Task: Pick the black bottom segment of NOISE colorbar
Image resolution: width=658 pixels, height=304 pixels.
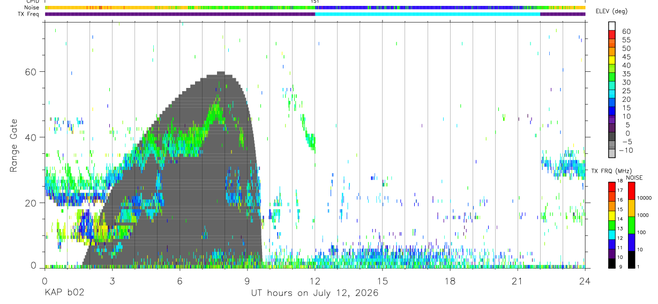Action: click(631, 259)
